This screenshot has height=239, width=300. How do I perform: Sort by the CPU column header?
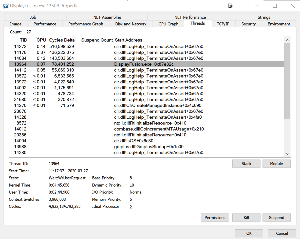38,40
